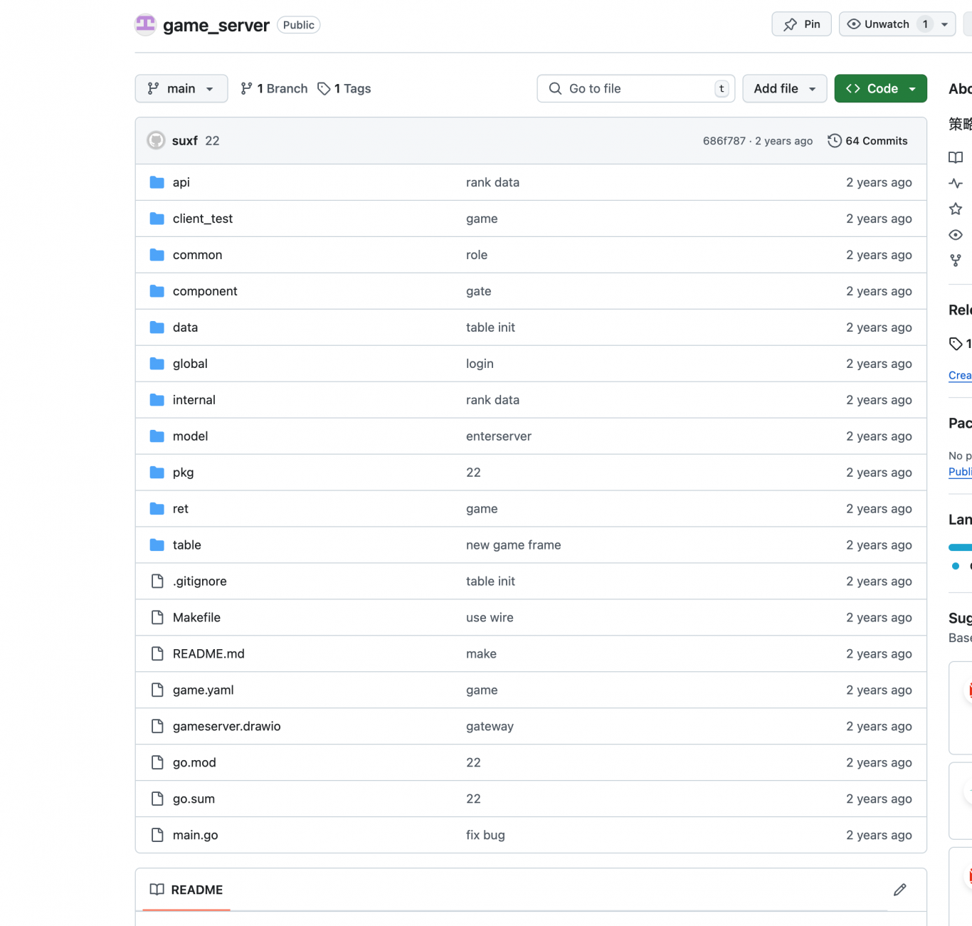This screenshot has height=926, width=972.
Task: Open the 'enterserver' commit message
Action: (x=499, y=436)
